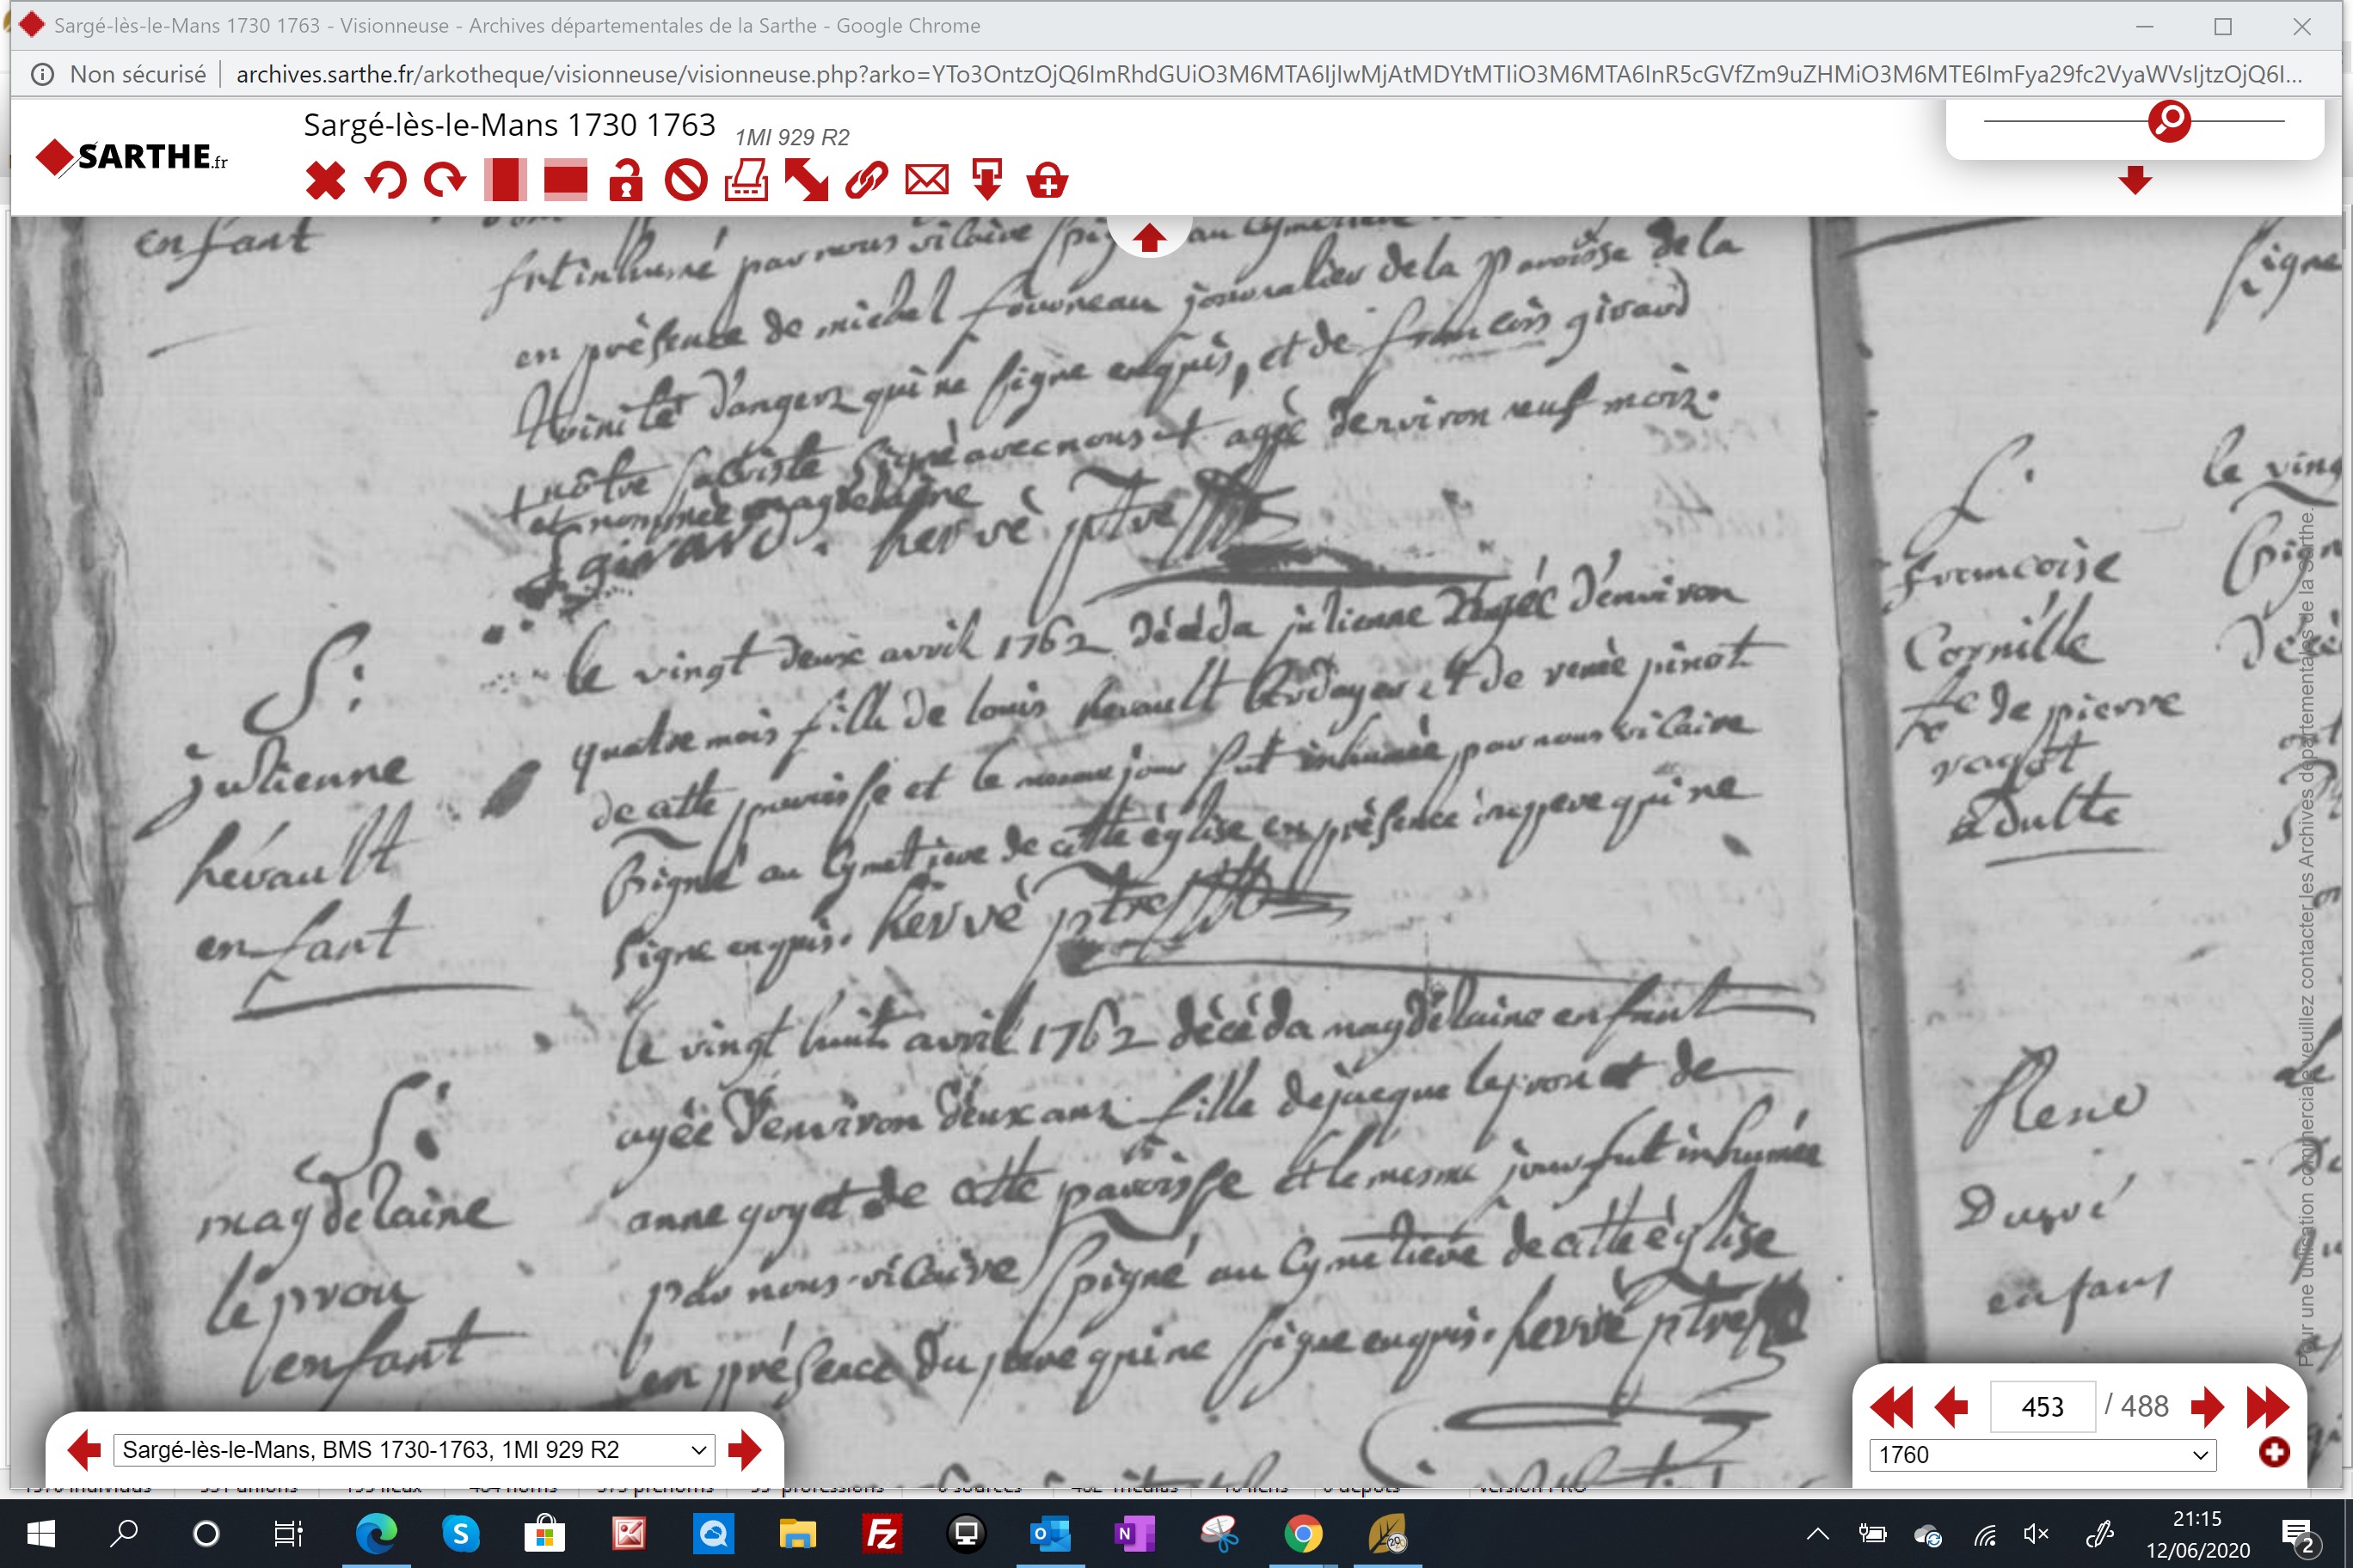
Task: Click the red X close viewer icon
Action: click(x=325, y=181)
